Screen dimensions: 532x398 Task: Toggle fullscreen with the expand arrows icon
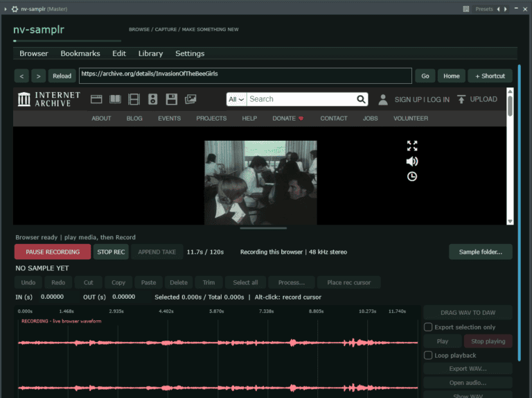coord(412,146)
